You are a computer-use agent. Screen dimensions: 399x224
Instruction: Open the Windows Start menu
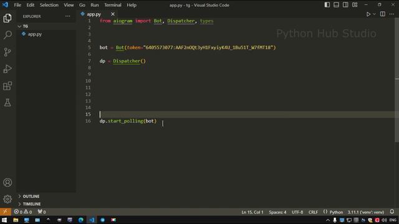pos(4,220)
